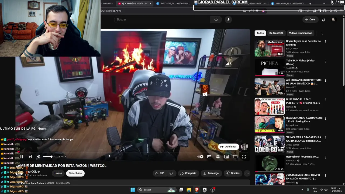Start voice search with the microphone
Image resolution: width=345 pixels, height=194 pixels.
click(228, 19)
